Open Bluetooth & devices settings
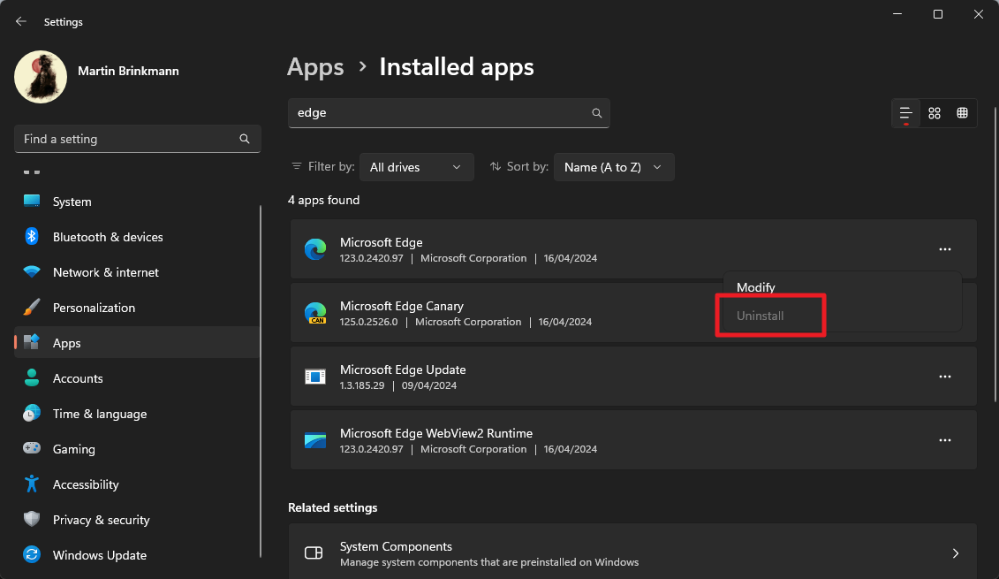 coord(108,237)
